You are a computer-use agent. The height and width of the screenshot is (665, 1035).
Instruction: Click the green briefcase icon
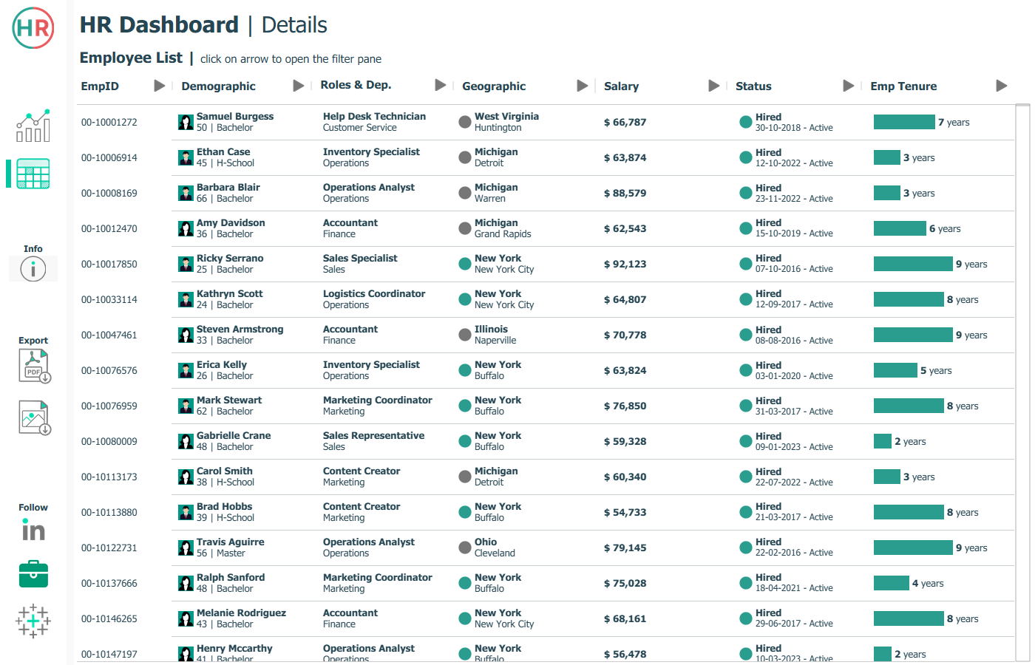tap(33, 574)
